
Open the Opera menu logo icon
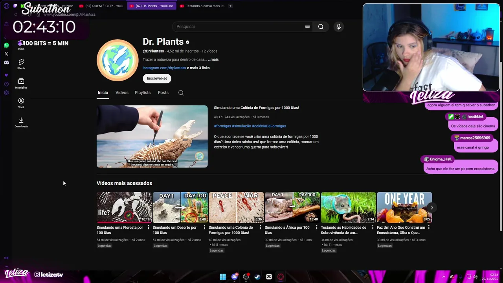6,6
